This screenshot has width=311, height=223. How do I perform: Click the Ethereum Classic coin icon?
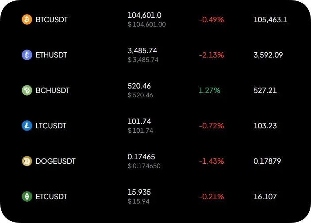pyautogui.click(x=27, y=196)
